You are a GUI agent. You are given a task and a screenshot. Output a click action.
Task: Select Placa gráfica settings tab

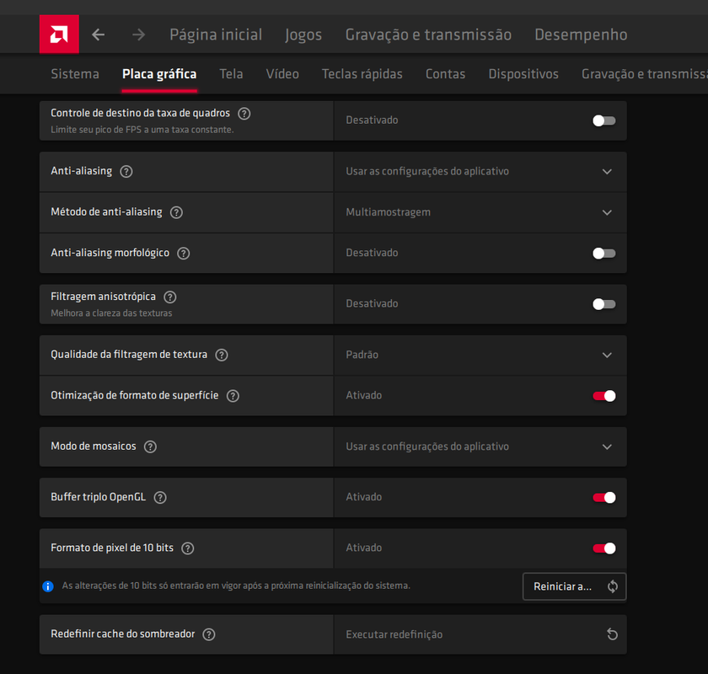click(x=159, y=73)
